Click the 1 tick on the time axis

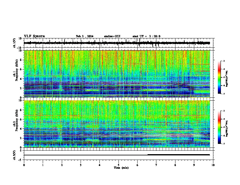[43, 165]
